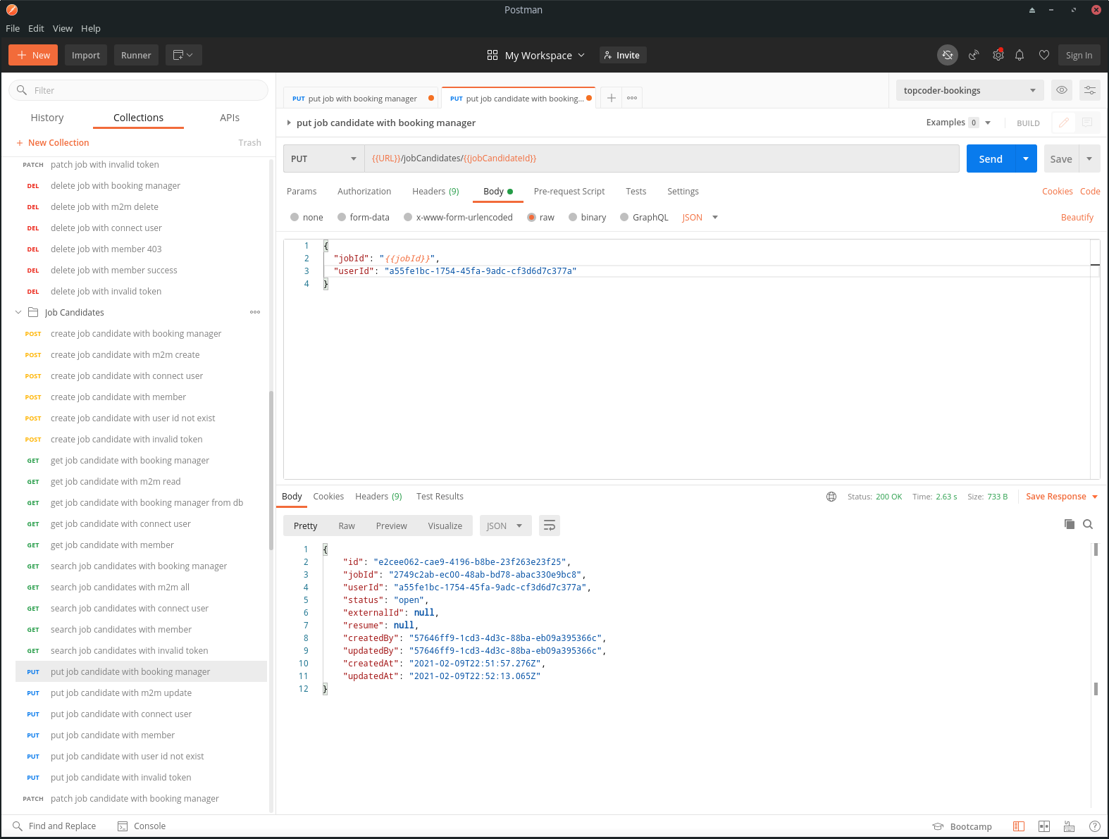Expand request name description triangle

289,123
